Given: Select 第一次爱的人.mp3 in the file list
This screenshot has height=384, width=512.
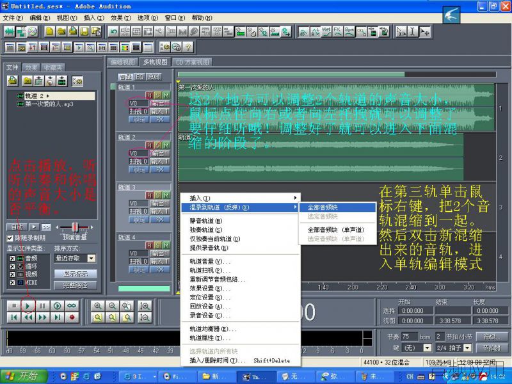Looking at the screenshot, I should 49,104.
